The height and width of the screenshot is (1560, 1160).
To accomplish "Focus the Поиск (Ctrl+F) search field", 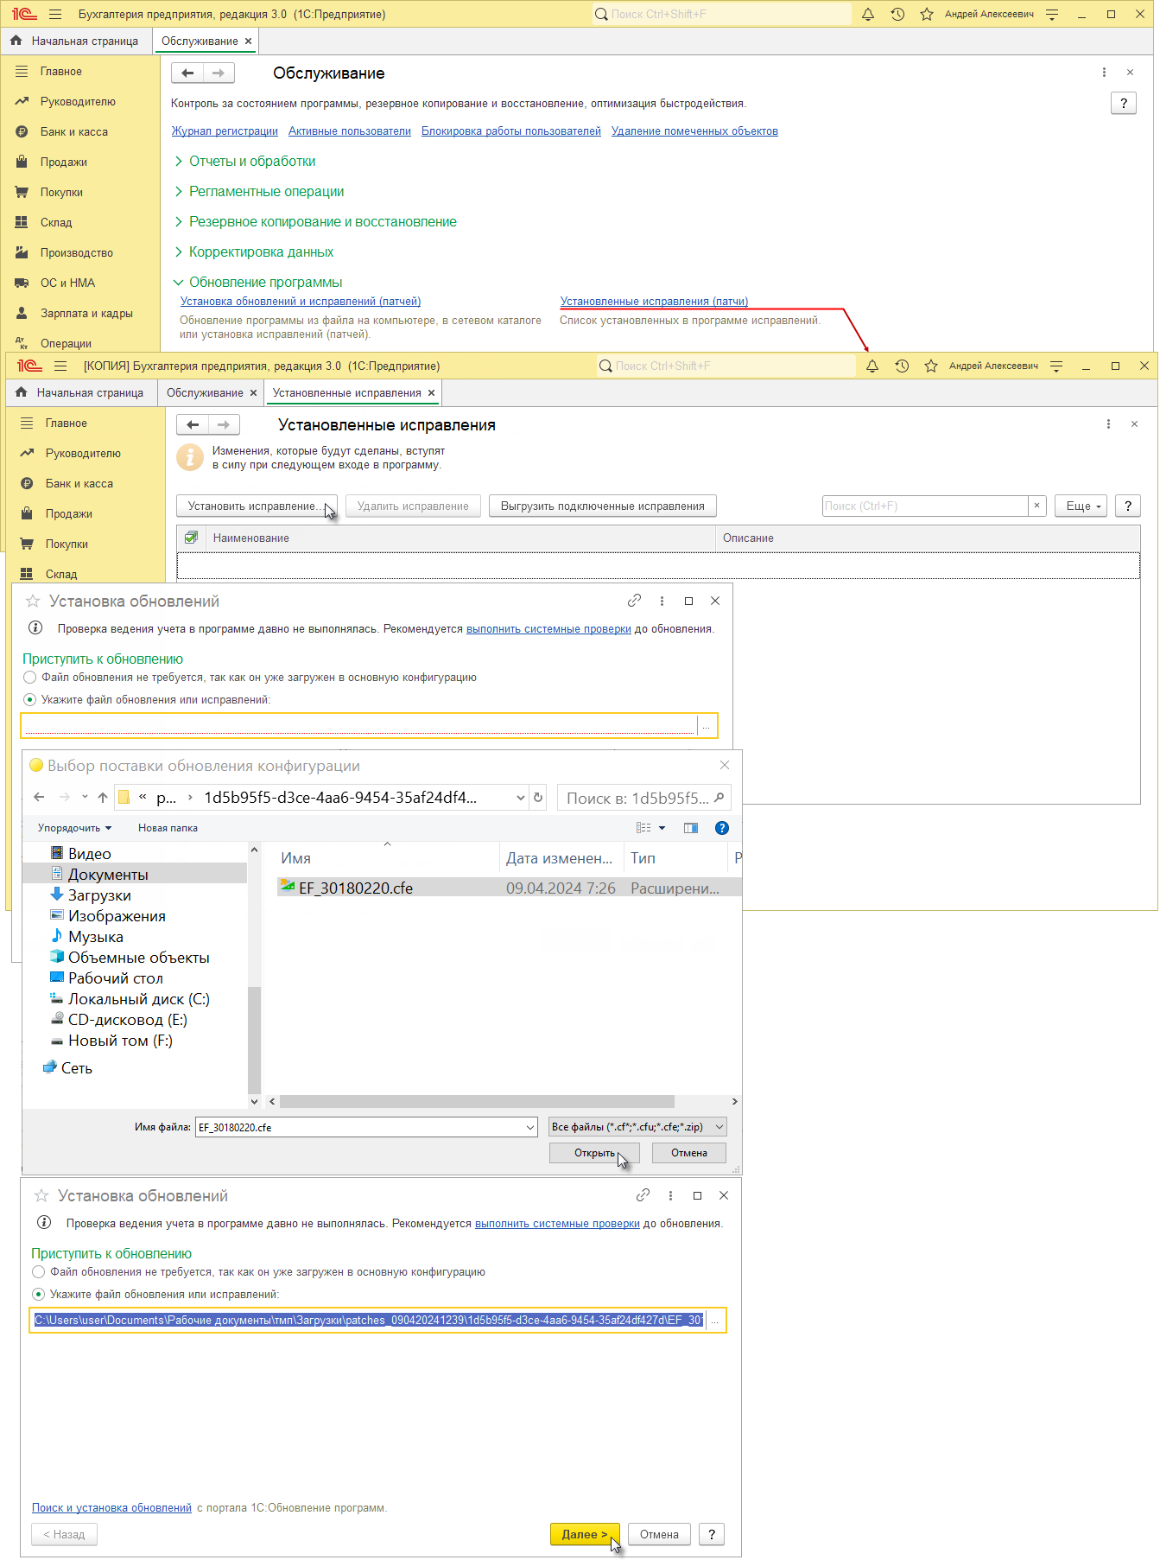I will pyautogui.click(x=925, y=506).
